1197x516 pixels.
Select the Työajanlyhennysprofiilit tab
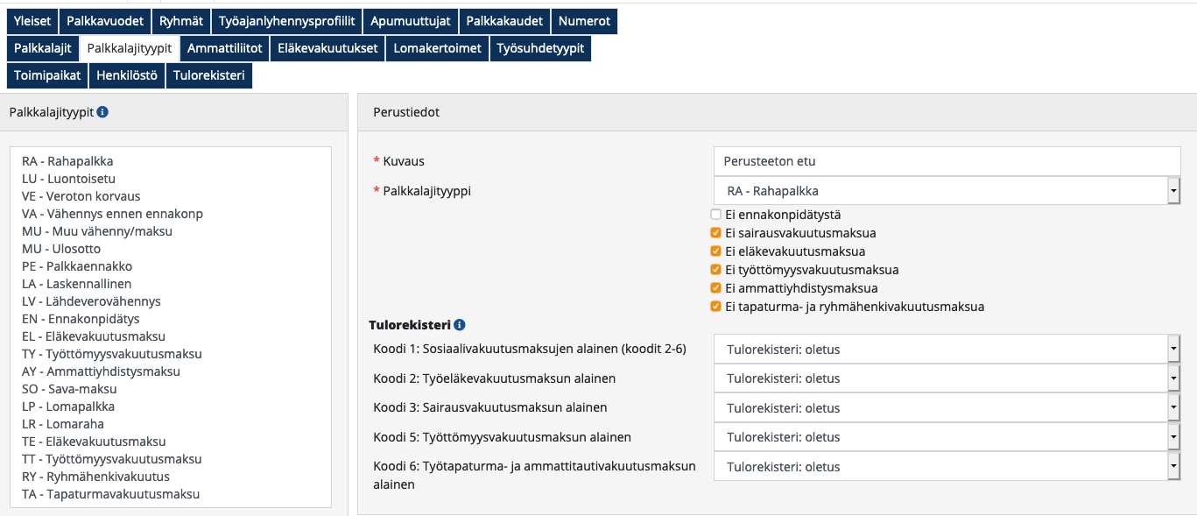point(286,21)
